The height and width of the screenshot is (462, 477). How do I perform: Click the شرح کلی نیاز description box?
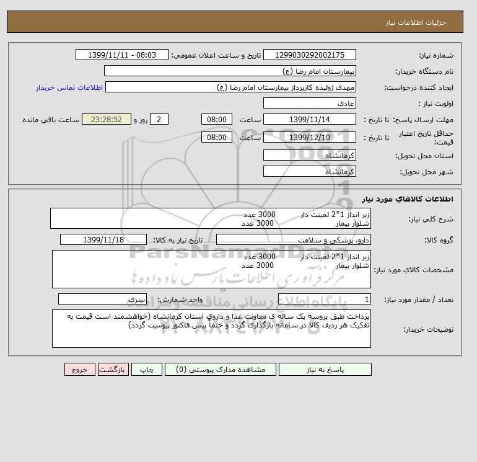pos(211,218)
